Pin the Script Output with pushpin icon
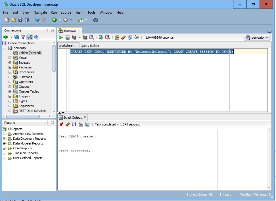The width and height of the screenshot is (276, 201). tap(61, 124)
